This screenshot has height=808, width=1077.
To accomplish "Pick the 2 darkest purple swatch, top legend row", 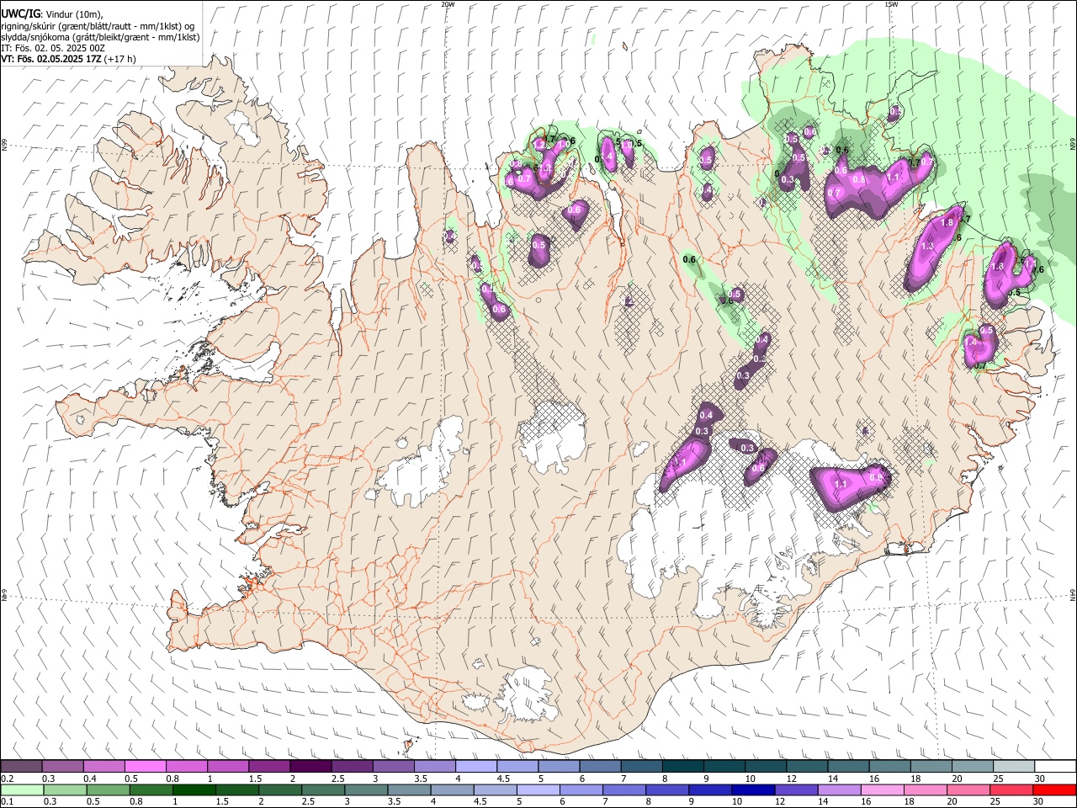I will (310, 767).
